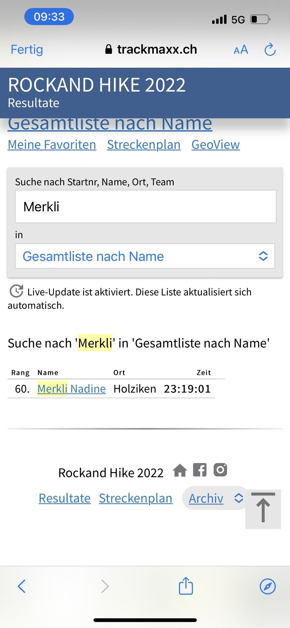Image resolution: width=290 pixels, height=628 pixels.
Task: Tap the scroll-to-top arrow button
Action: pos(263,509)
